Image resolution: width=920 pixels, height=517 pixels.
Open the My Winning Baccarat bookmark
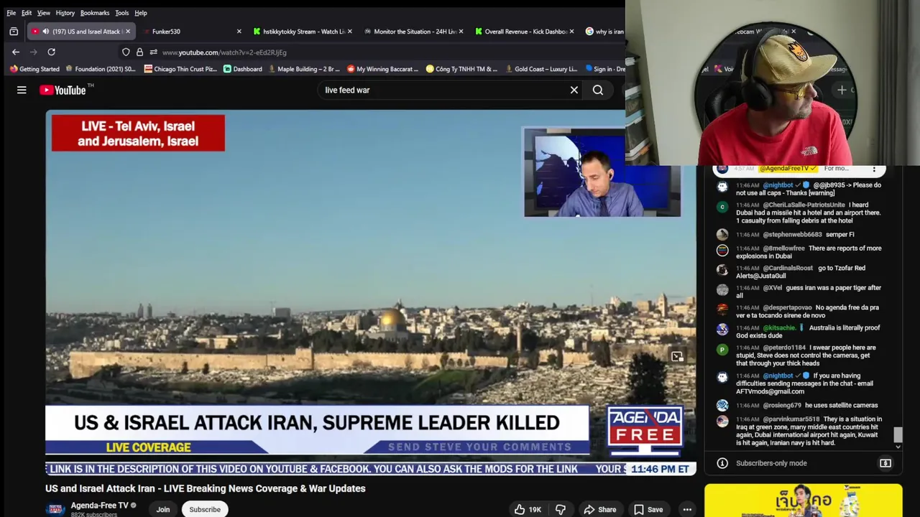point(382,69)
